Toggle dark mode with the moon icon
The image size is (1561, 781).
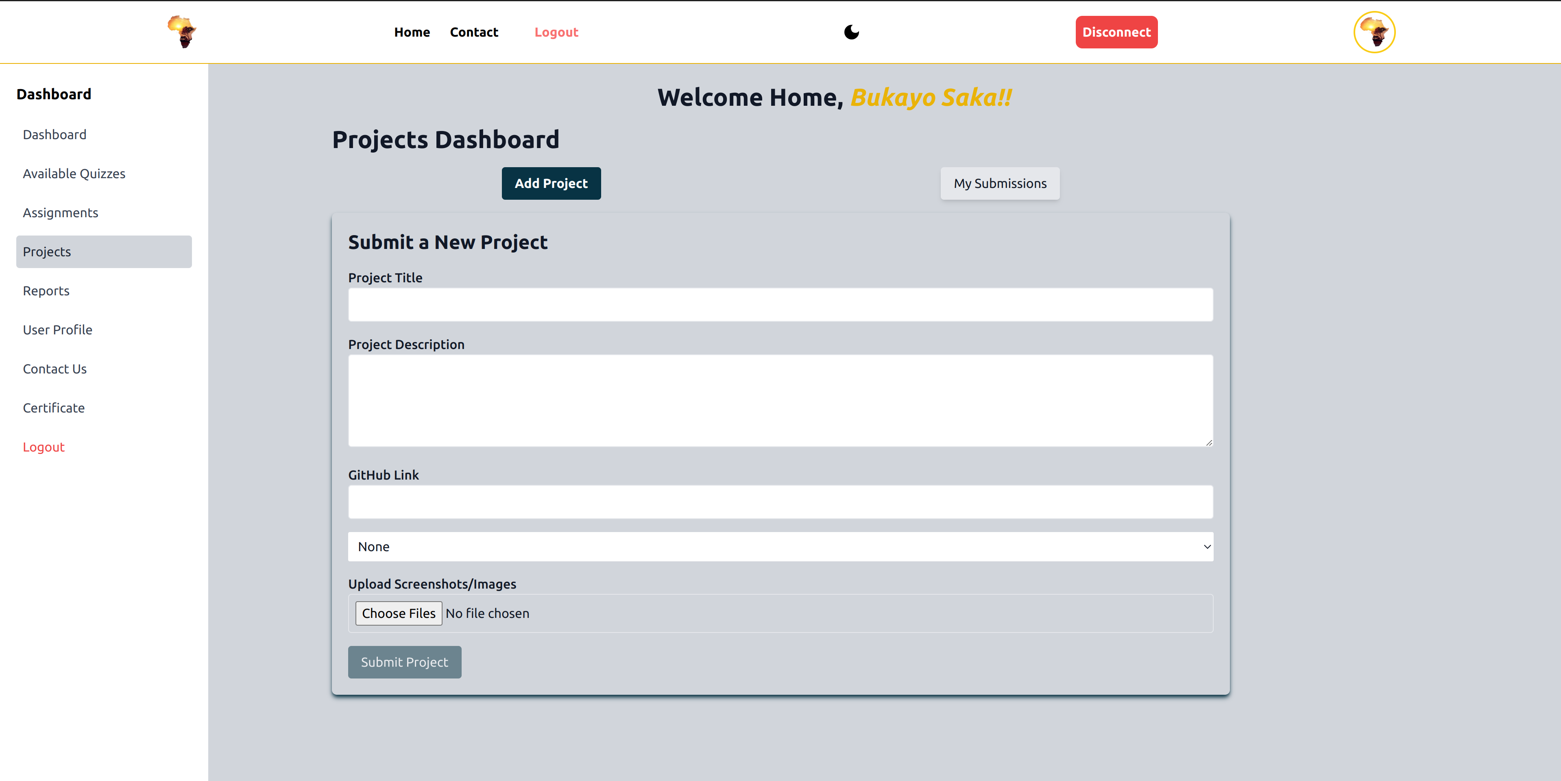(851, 32)
